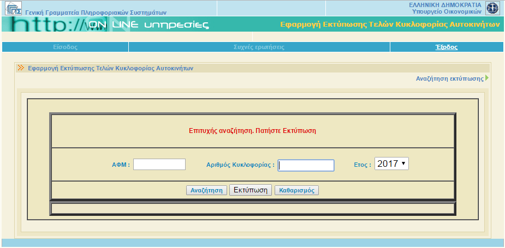Viewport: 505px width, 248px height.
Task: Click the orange application title in banner
Action: 390,25
